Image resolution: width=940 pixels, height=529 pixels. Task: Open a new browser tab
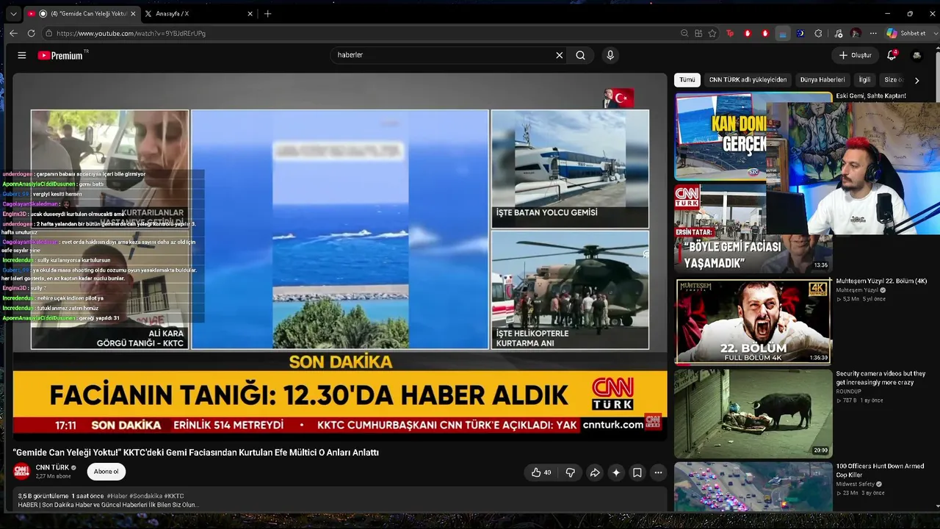(267, 13)
